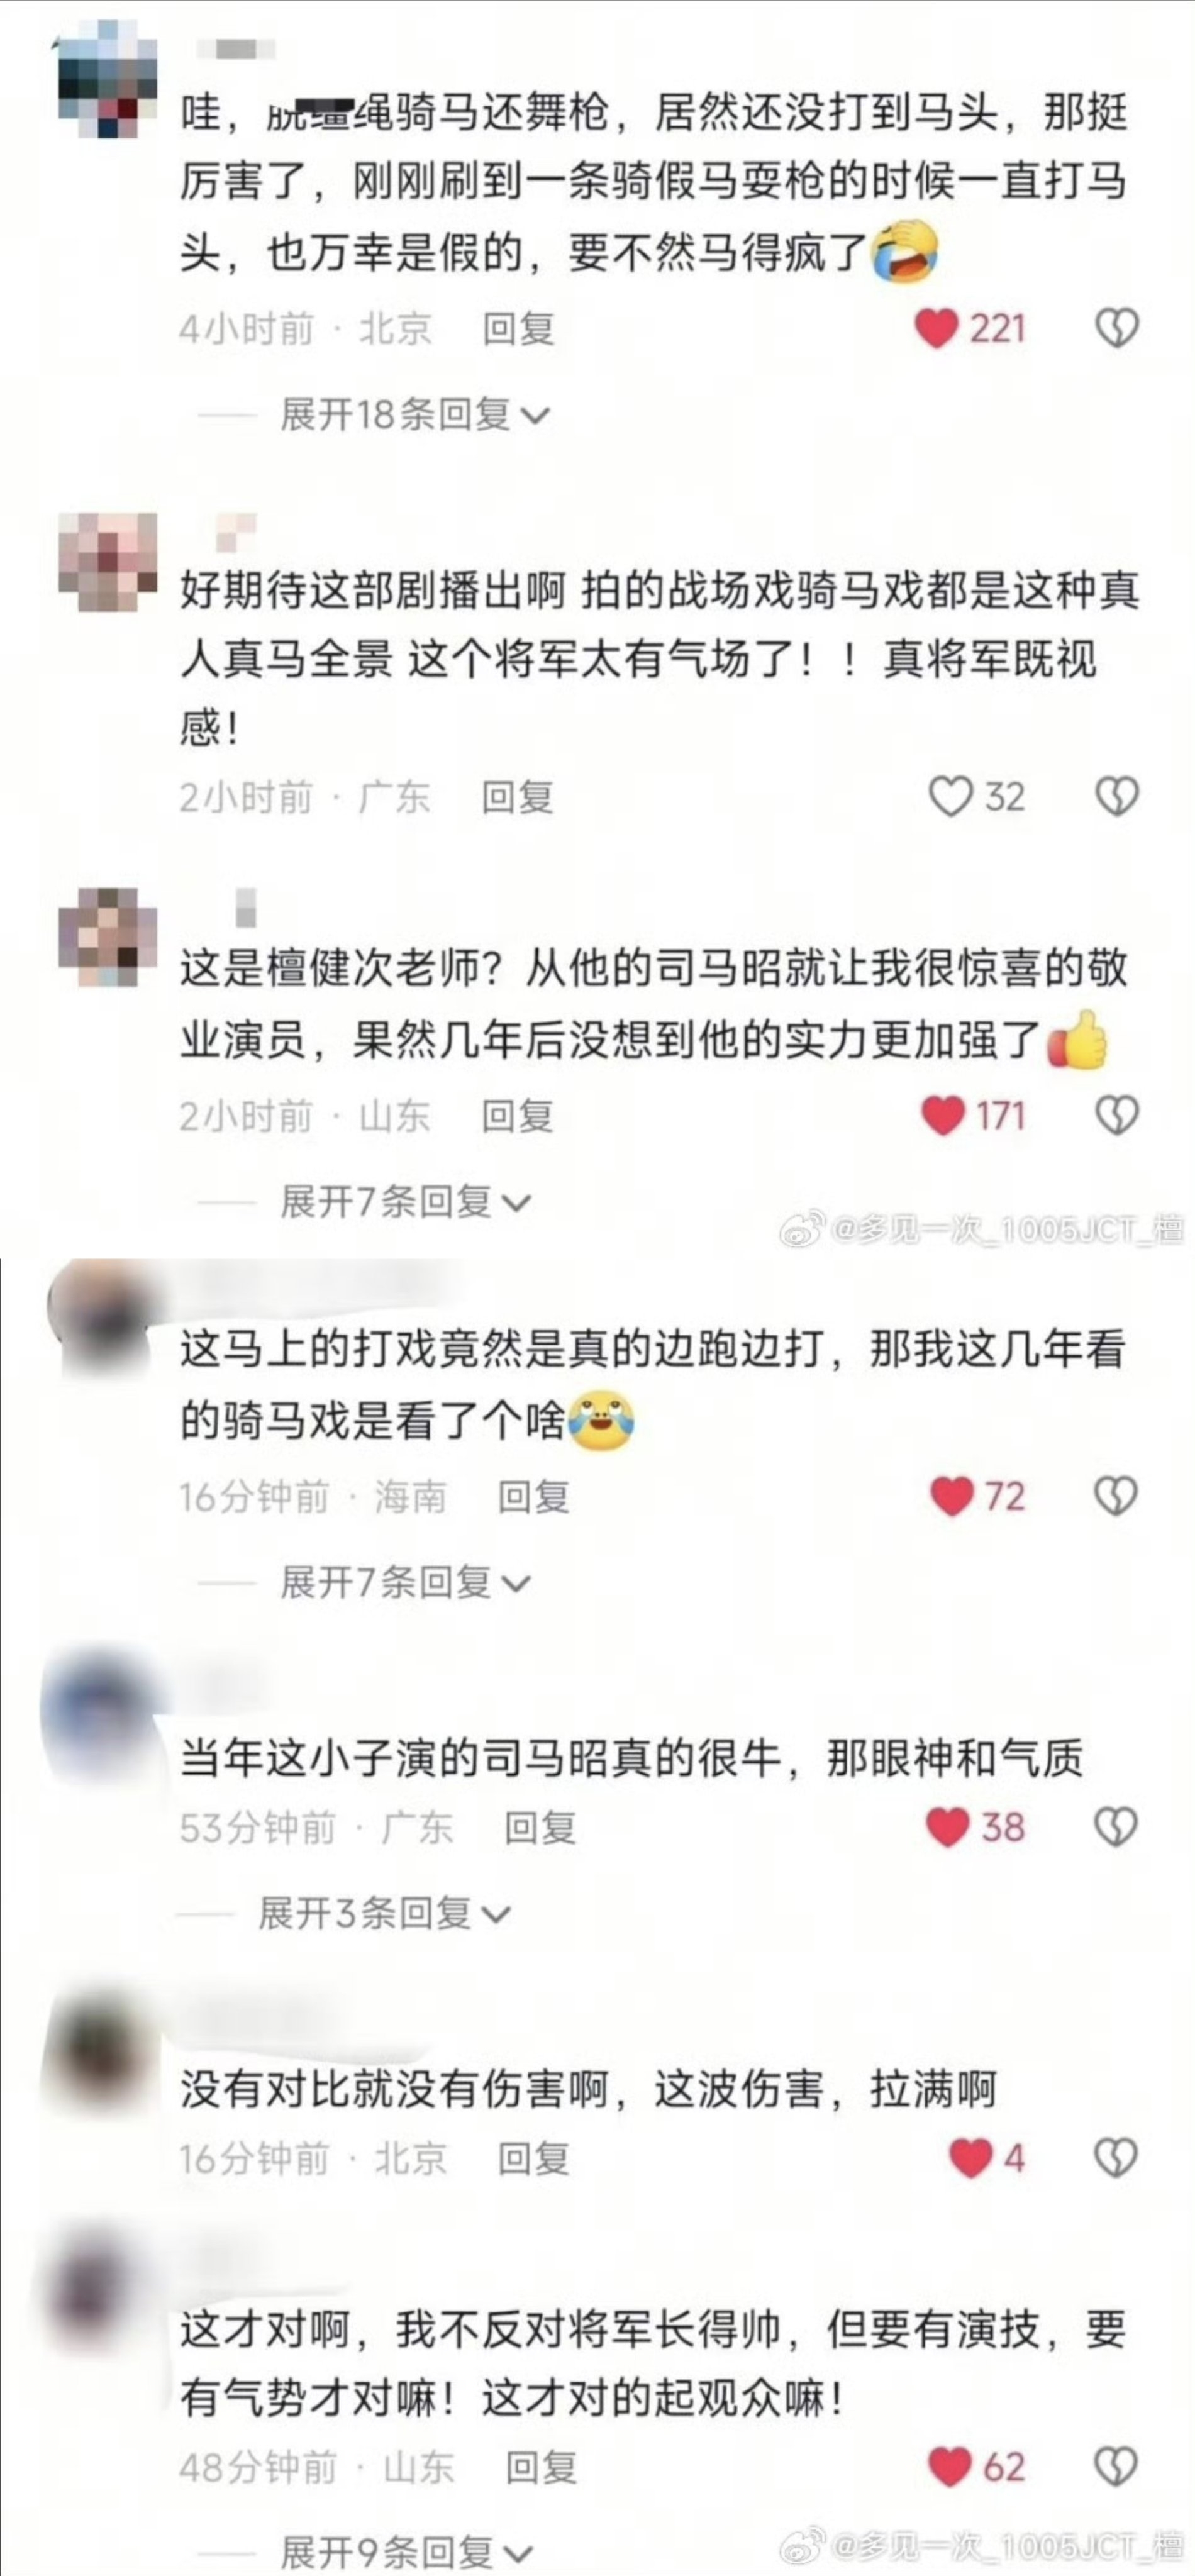Reply to the 48分钟前 山东 comment
This screenshot has width=1195, height=2576.
coord(541,2467)
